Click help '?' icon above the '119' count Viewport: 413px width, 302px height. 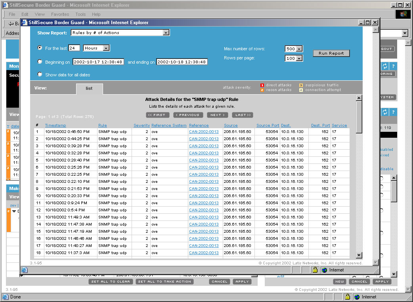tap(393, 112)
